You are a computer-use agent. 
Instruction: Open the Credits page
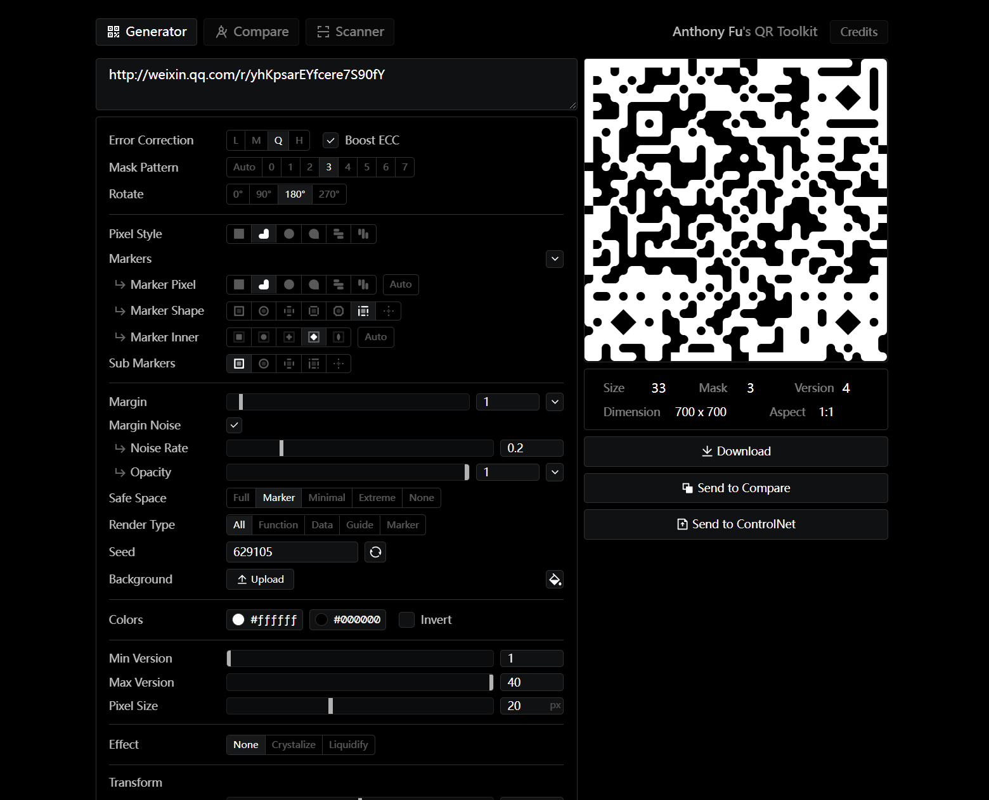[x=858, y=32]
